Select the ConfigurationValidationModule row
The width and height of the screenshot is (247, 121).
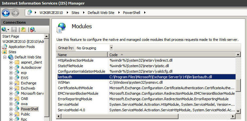(x=146, y=71)
